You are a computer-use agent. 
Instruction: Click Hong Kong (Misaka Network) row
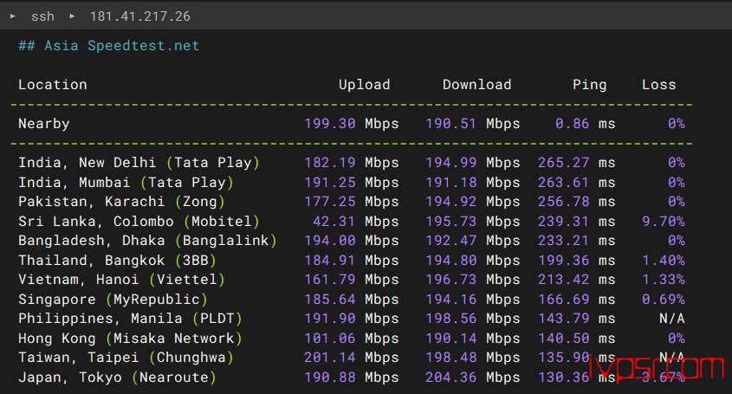pos(352,338)
